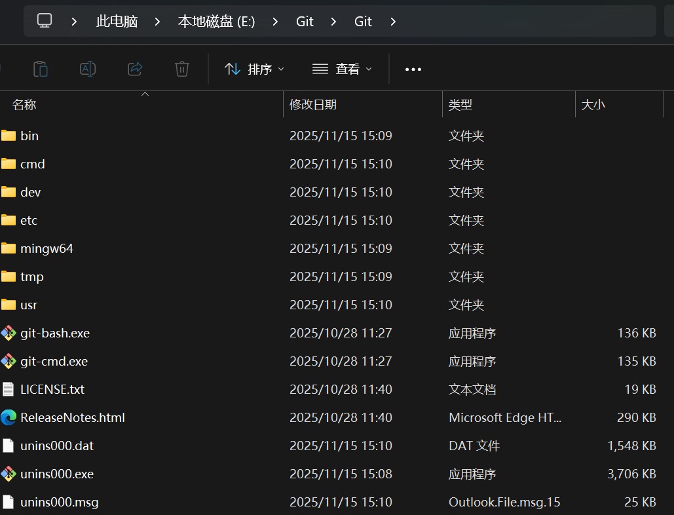This screenshot has width=674, height=515.
Task: Open the 查看 view dropdown
Action: coord(342,69)
